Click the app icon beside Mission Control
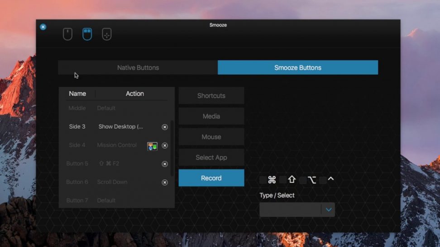The image size is (440, 247). click(152, 146)
